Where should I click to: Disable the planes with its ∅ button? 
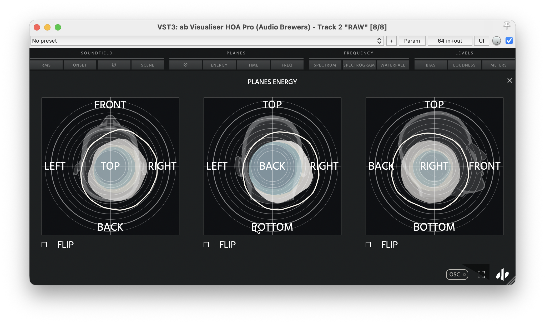185,65
